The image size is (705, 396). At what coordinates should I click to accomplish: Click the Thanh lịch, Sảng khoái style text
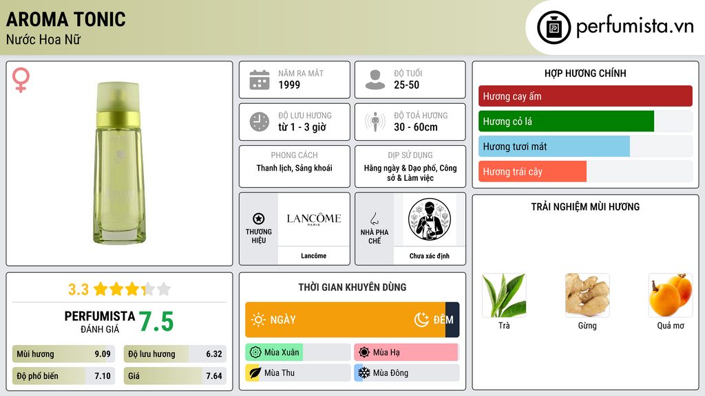(x=295, y=168)
